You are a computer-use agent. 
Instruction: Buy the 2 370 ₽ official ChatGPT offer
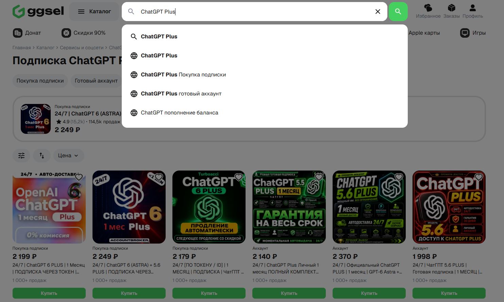[x=369, y=293]
